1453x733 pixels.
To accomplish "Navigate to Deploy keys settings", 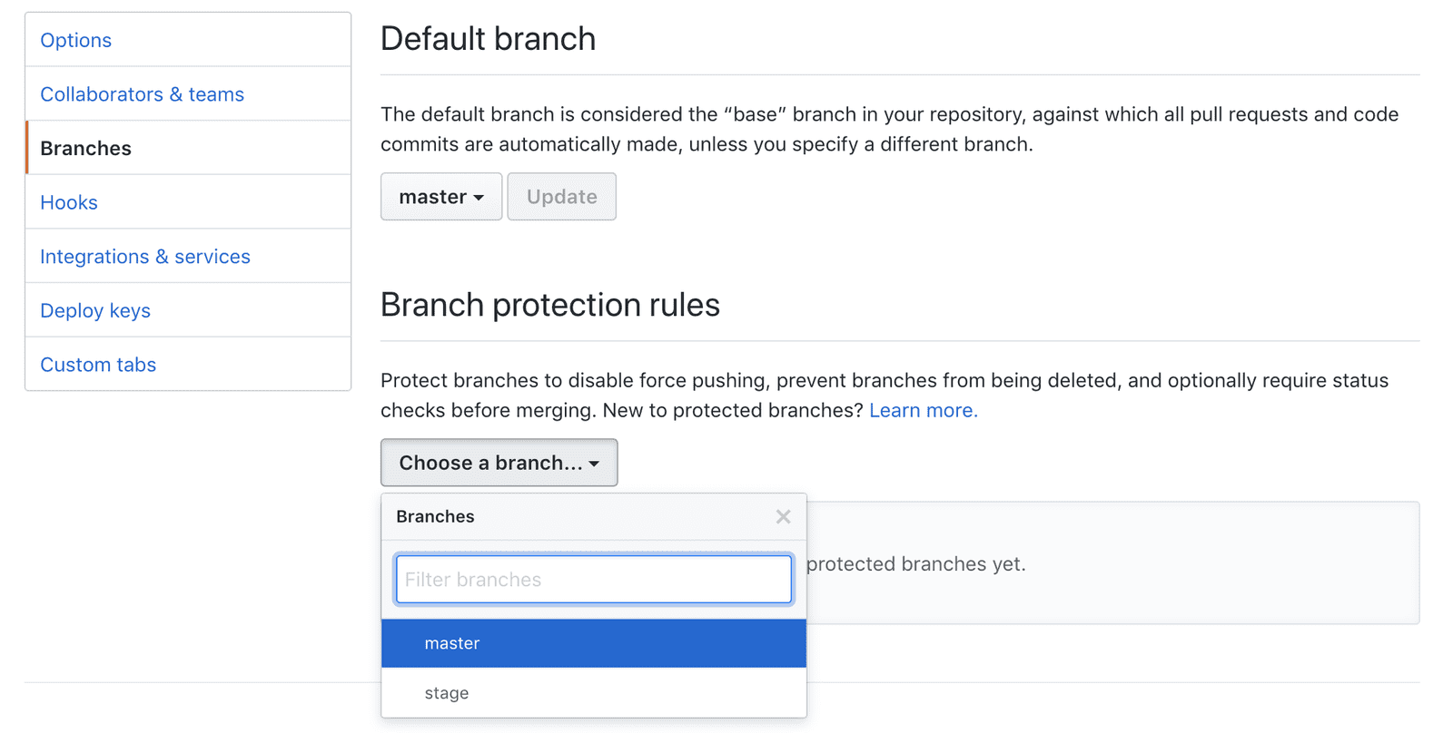I will pos(94,310).
